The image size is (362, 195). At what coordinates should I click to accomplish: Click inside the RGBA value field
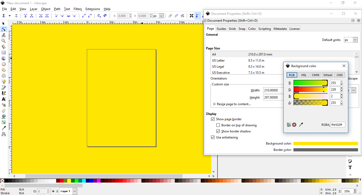(338, 124)
